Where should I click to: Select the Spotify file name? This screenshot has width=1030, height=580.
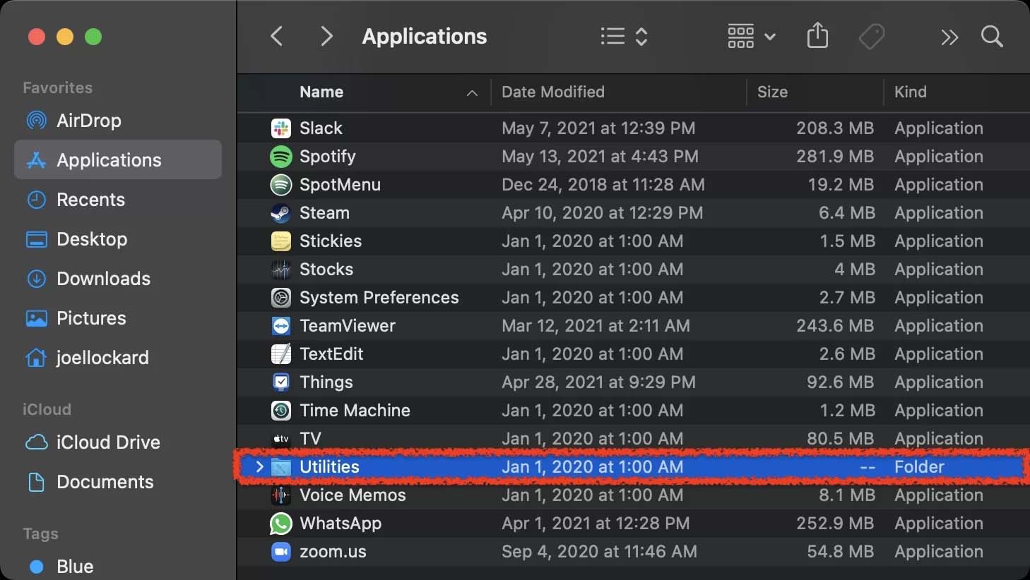pyautogui.click(x=328, y=157)
